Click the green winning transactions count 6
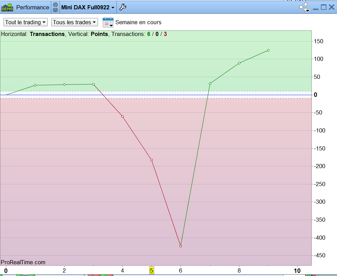 click(149, 34)
